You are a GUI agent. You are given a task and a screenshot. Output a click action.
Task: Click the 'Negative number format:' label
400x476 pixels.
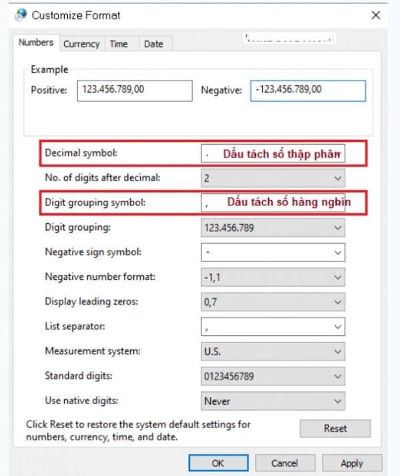[100, 277]
